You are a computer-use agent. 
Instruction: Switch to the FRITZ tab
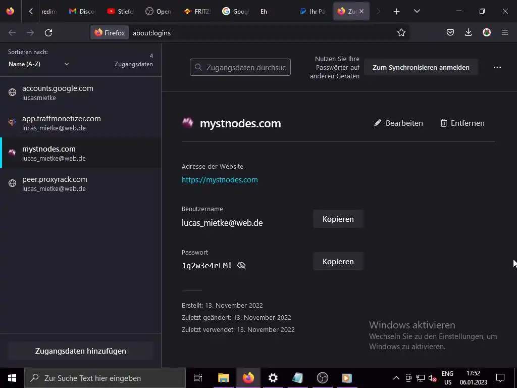(x=197, y=12)
